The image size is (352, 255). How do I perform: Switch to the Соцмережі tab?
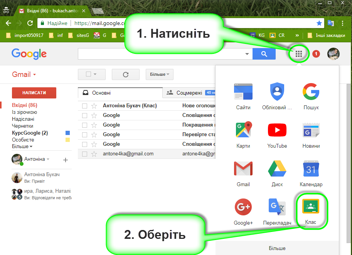[189, 93]
